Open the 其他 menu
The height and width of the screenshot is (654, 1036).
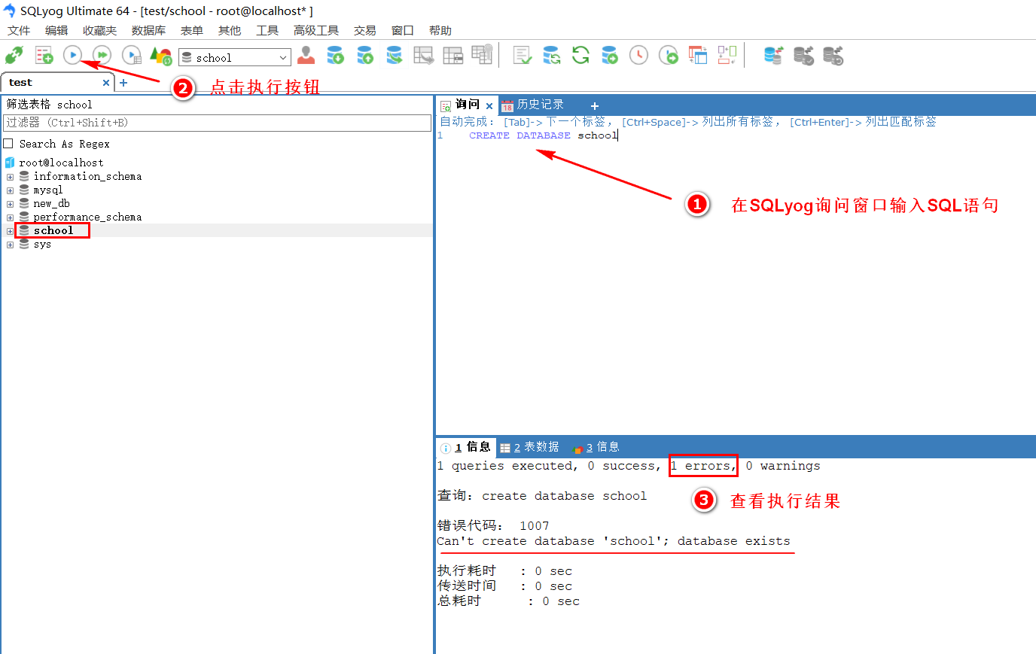tap(230, 30)
